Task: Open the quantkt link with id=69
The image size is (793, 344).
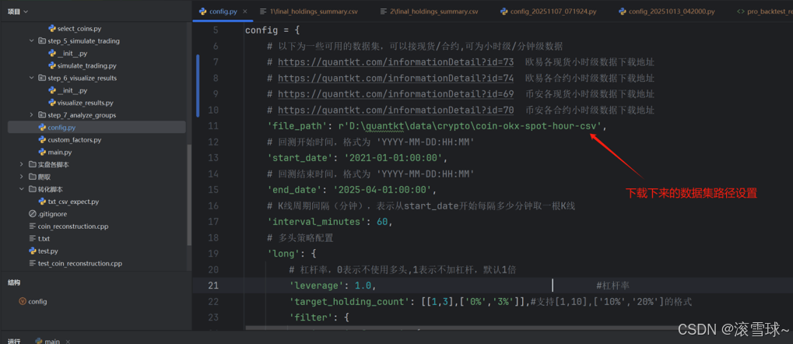Action: pos(396,94)
